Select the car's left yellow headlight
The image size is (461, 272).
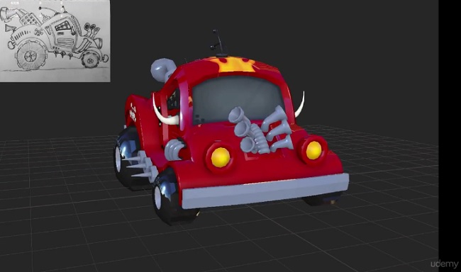pos(220,157)
